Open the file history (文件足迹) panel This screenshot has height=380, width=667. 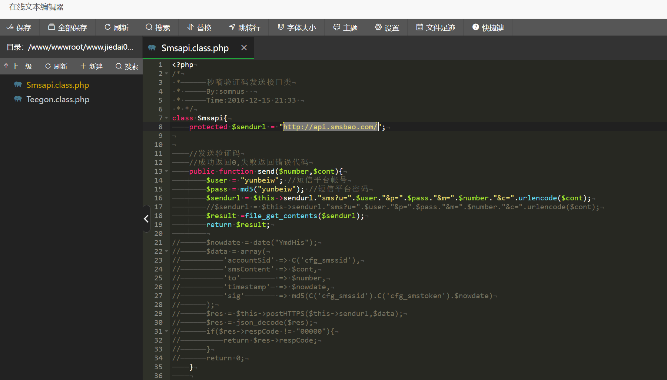coord(436,27)
